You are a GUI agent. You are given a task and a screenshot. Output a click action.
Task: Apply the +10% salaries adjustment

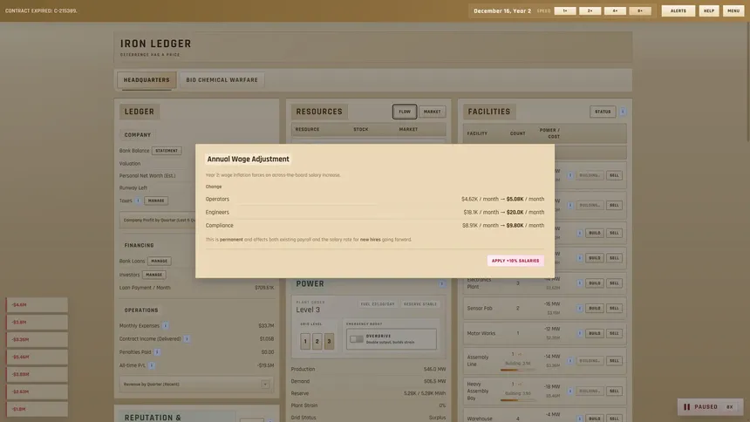515,261
